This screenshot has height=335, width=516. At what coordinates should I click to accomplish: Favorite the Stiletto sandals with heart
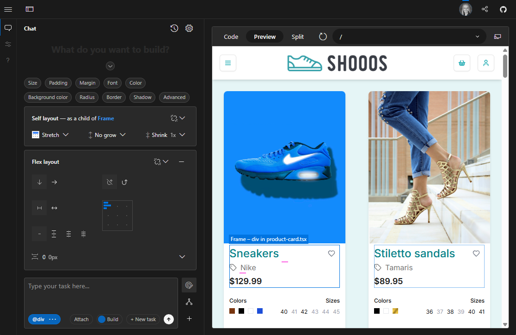point(476,253)
